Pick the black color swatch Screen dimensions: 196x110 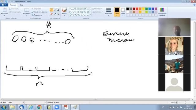pyautogui.click(x=127, y=9)
